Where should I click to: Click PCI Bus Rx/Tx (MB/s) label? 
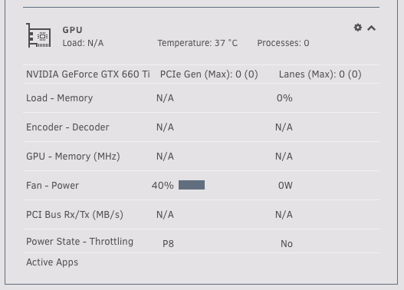(74, 215)
